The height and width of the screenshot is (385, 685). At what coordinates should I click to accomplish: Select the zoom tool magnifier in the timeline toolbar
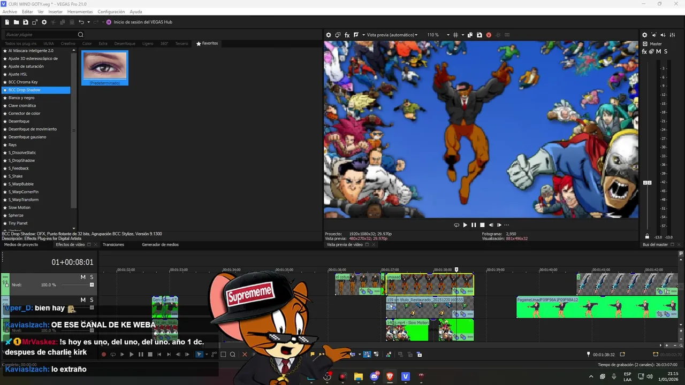[x=232, y=354]
